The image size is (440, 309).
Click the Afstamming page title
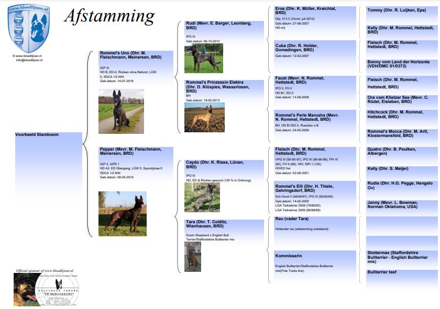point(109,16)
